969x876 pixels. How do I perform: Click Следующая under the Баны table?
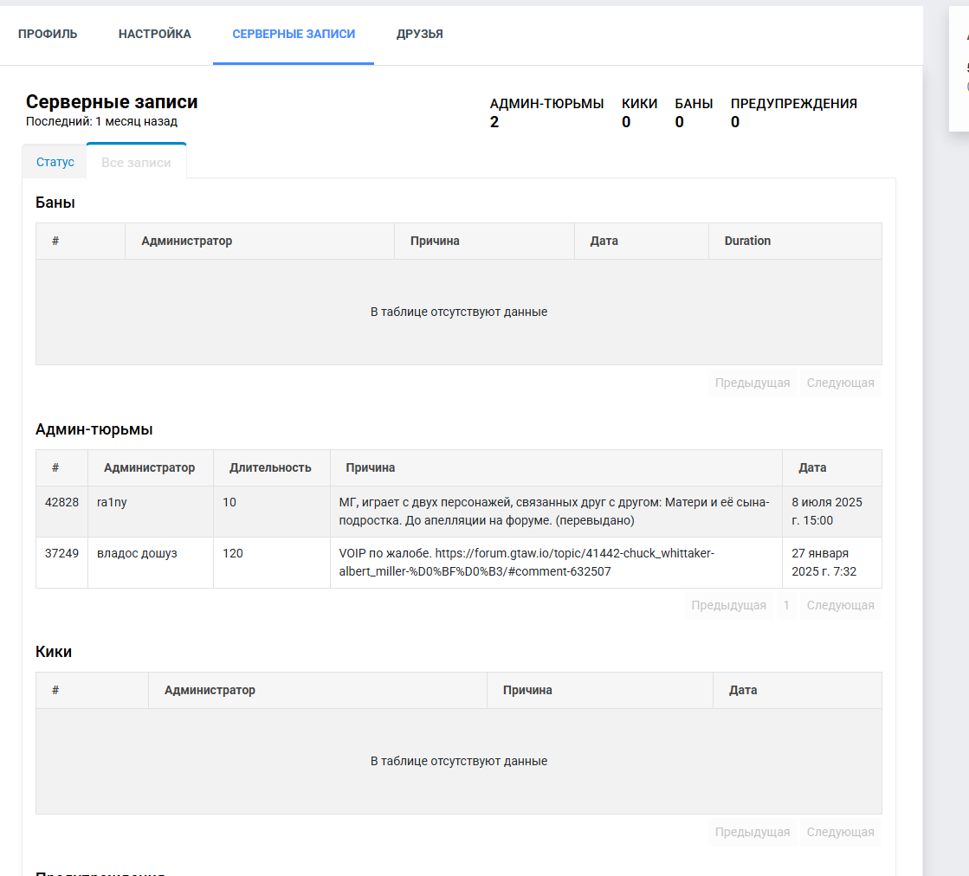[x=841, y=383]
